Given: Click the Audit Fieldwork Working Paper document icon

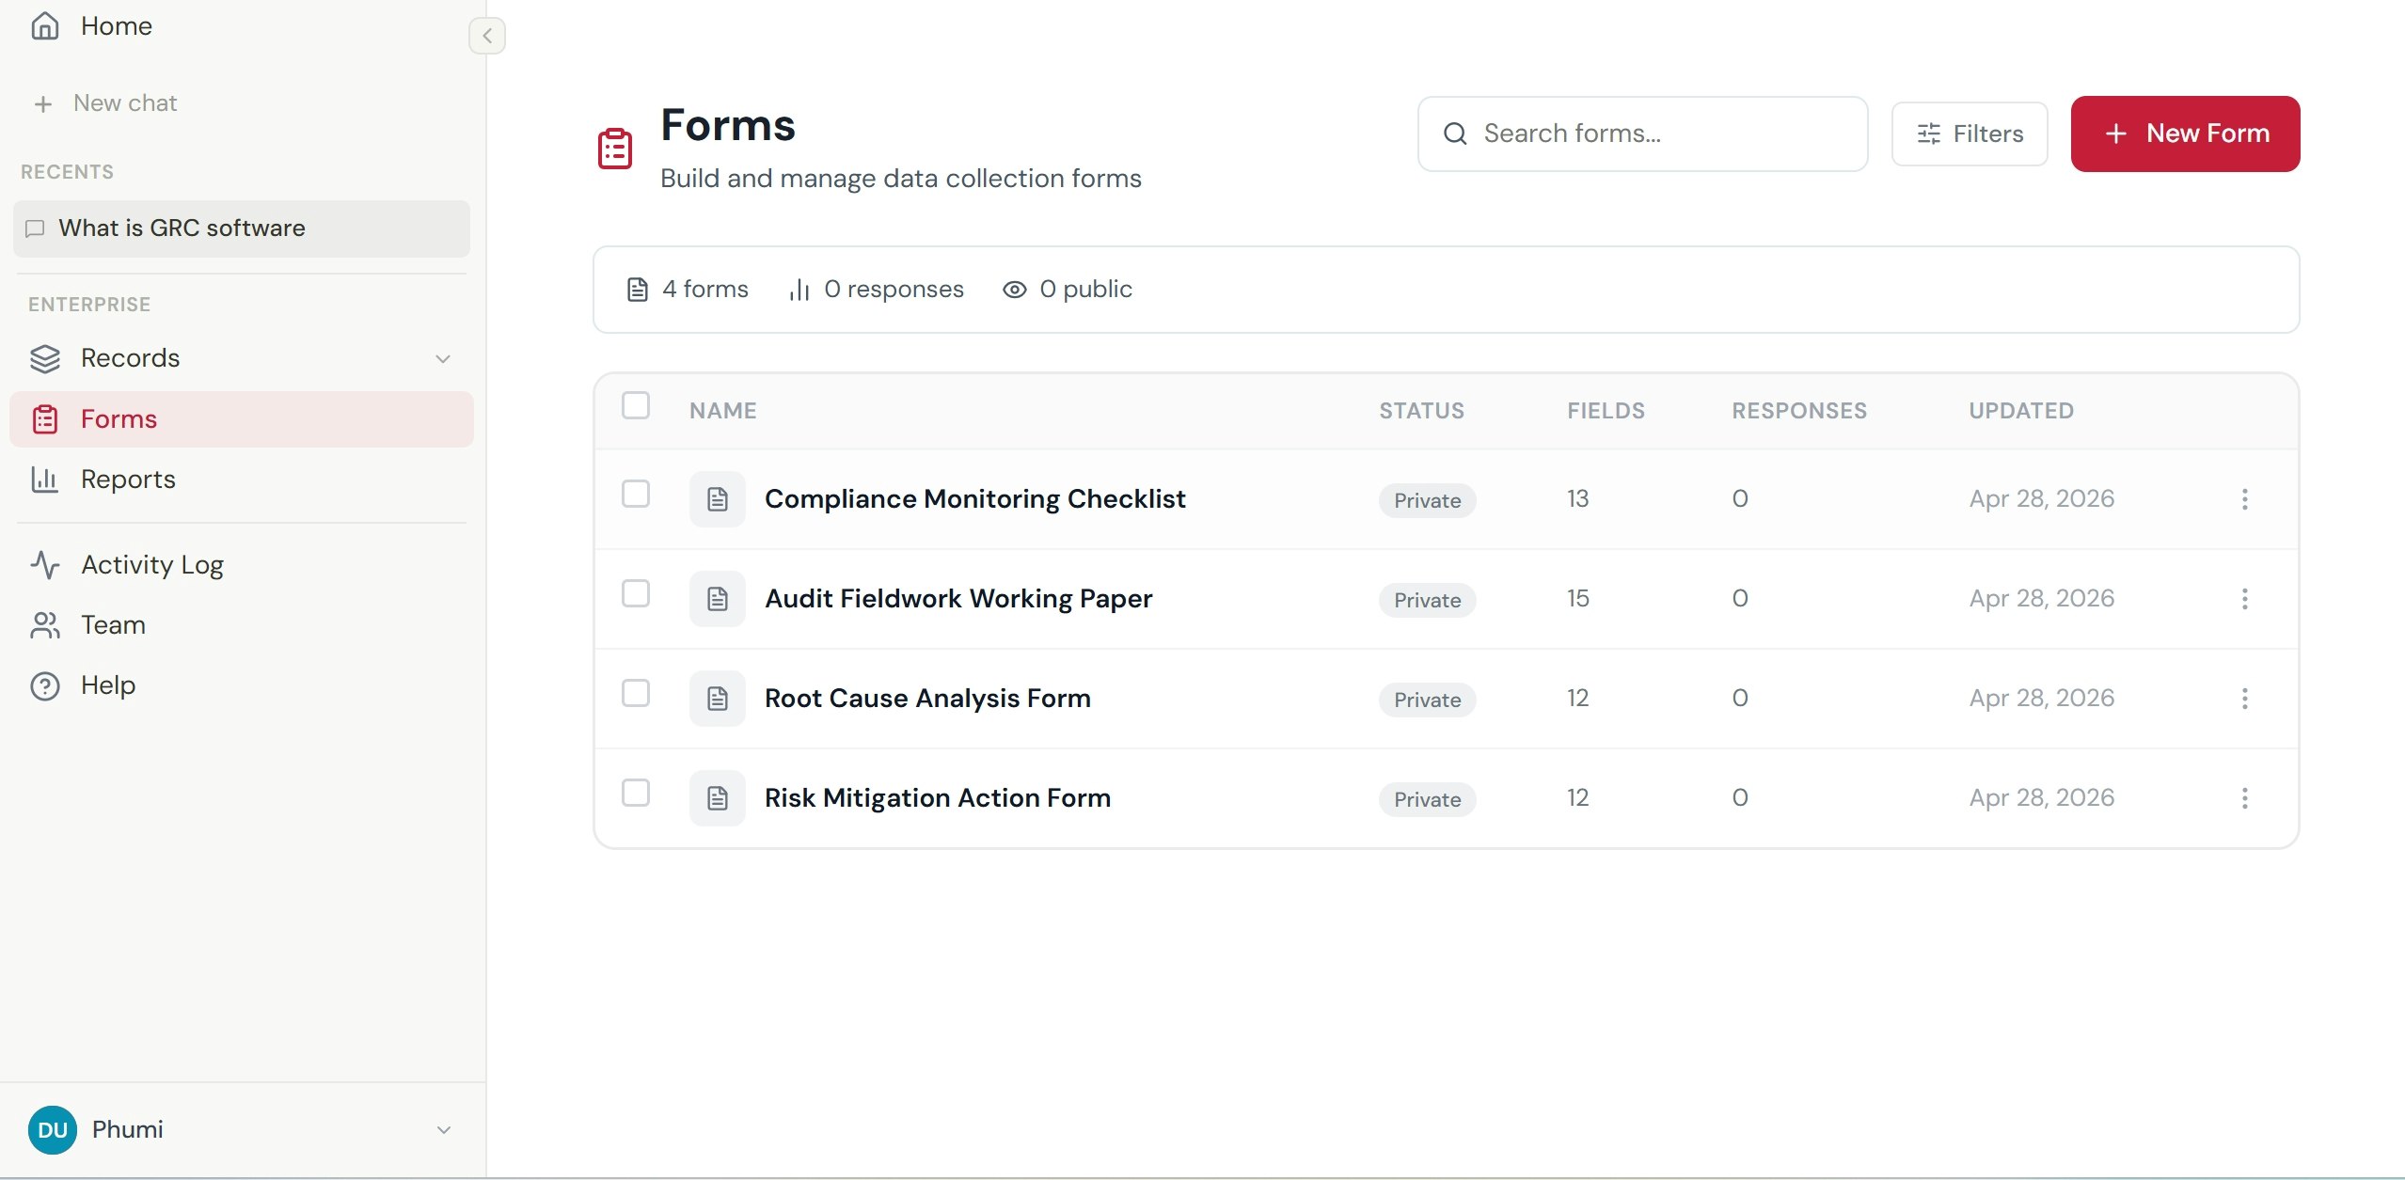Looking at the screenshot, I should (x=717, y=599).
